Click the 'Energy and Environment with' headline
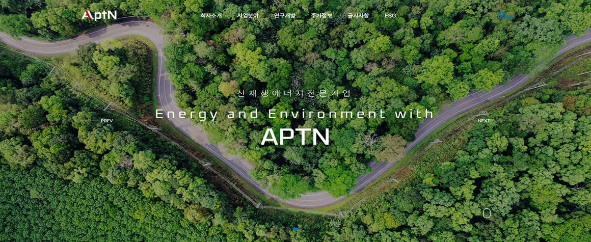591x242 pixels. click(x=294, y=114)
